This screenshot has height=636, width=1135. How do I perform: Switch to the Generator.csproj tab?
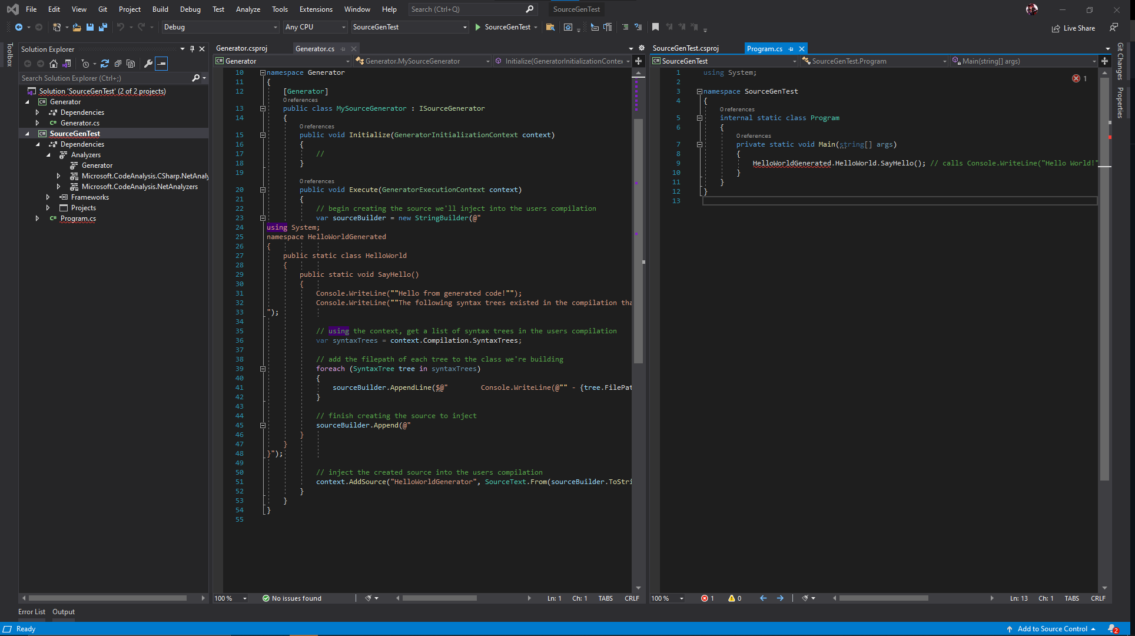(x=241, y=48)
